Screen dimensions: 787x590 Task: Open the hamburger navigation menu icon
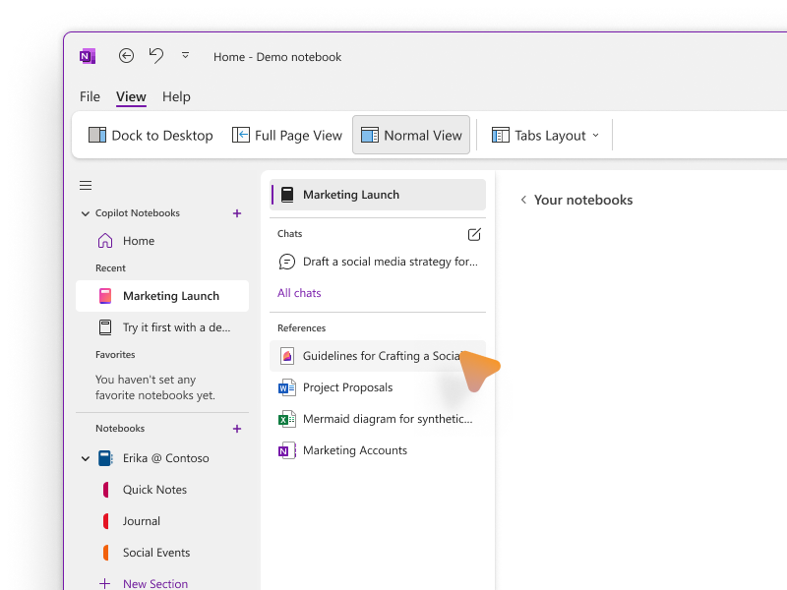[85, 185]
